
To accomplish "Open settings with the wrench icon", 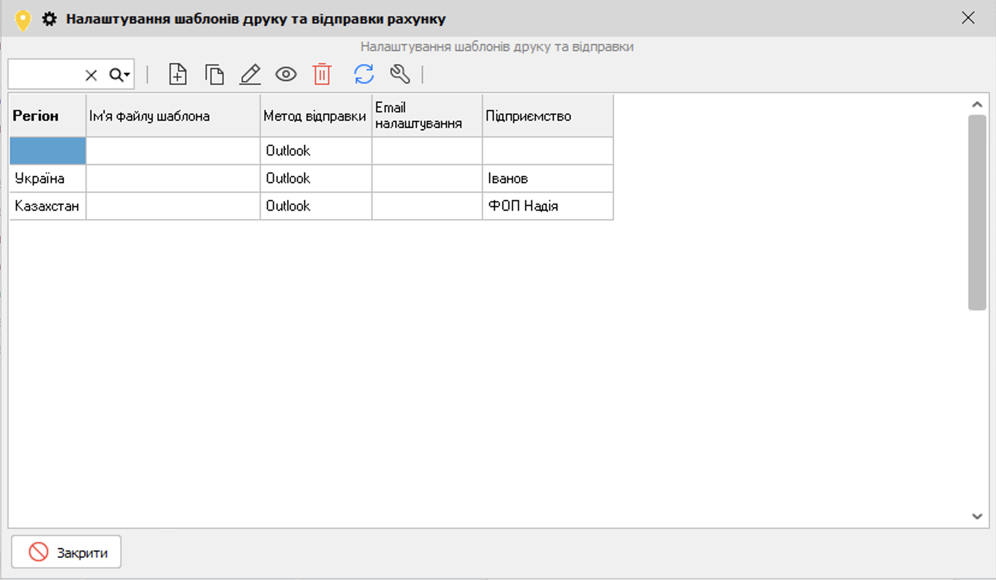I will click(400, 74).
